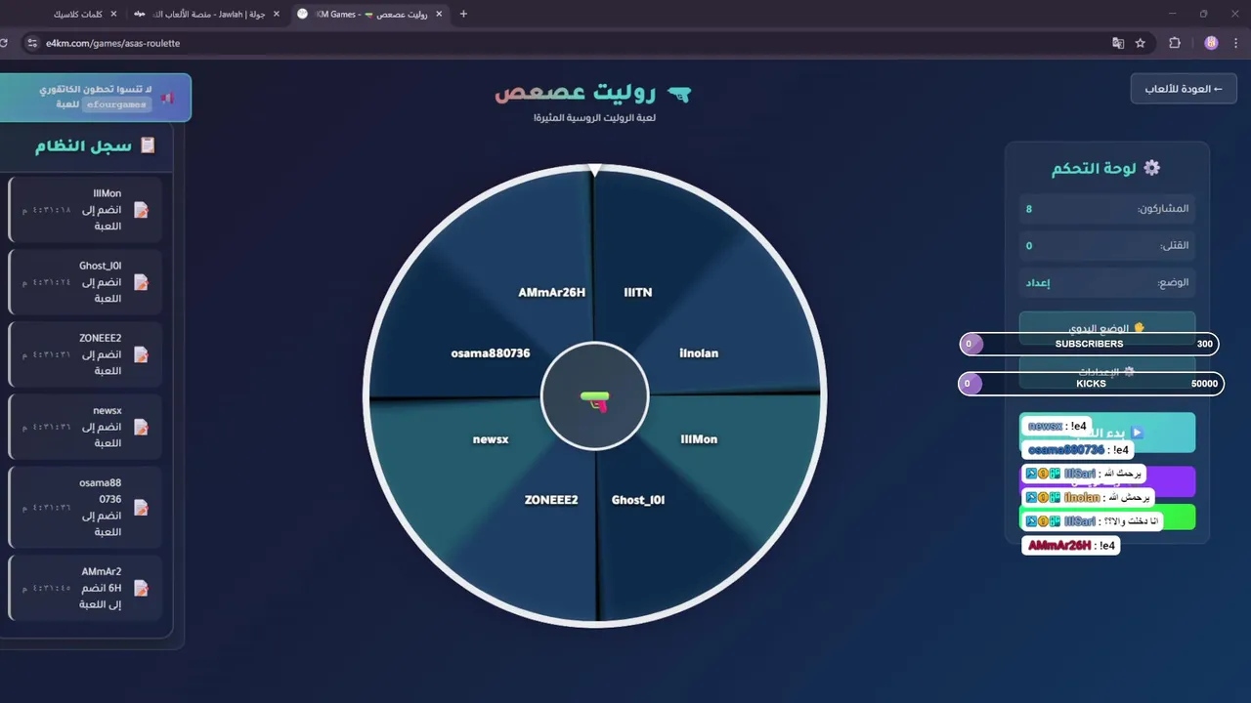Screen dimensions: 1251x703
Task: Click the الوضع status row
Action: tap(1107, 282)
